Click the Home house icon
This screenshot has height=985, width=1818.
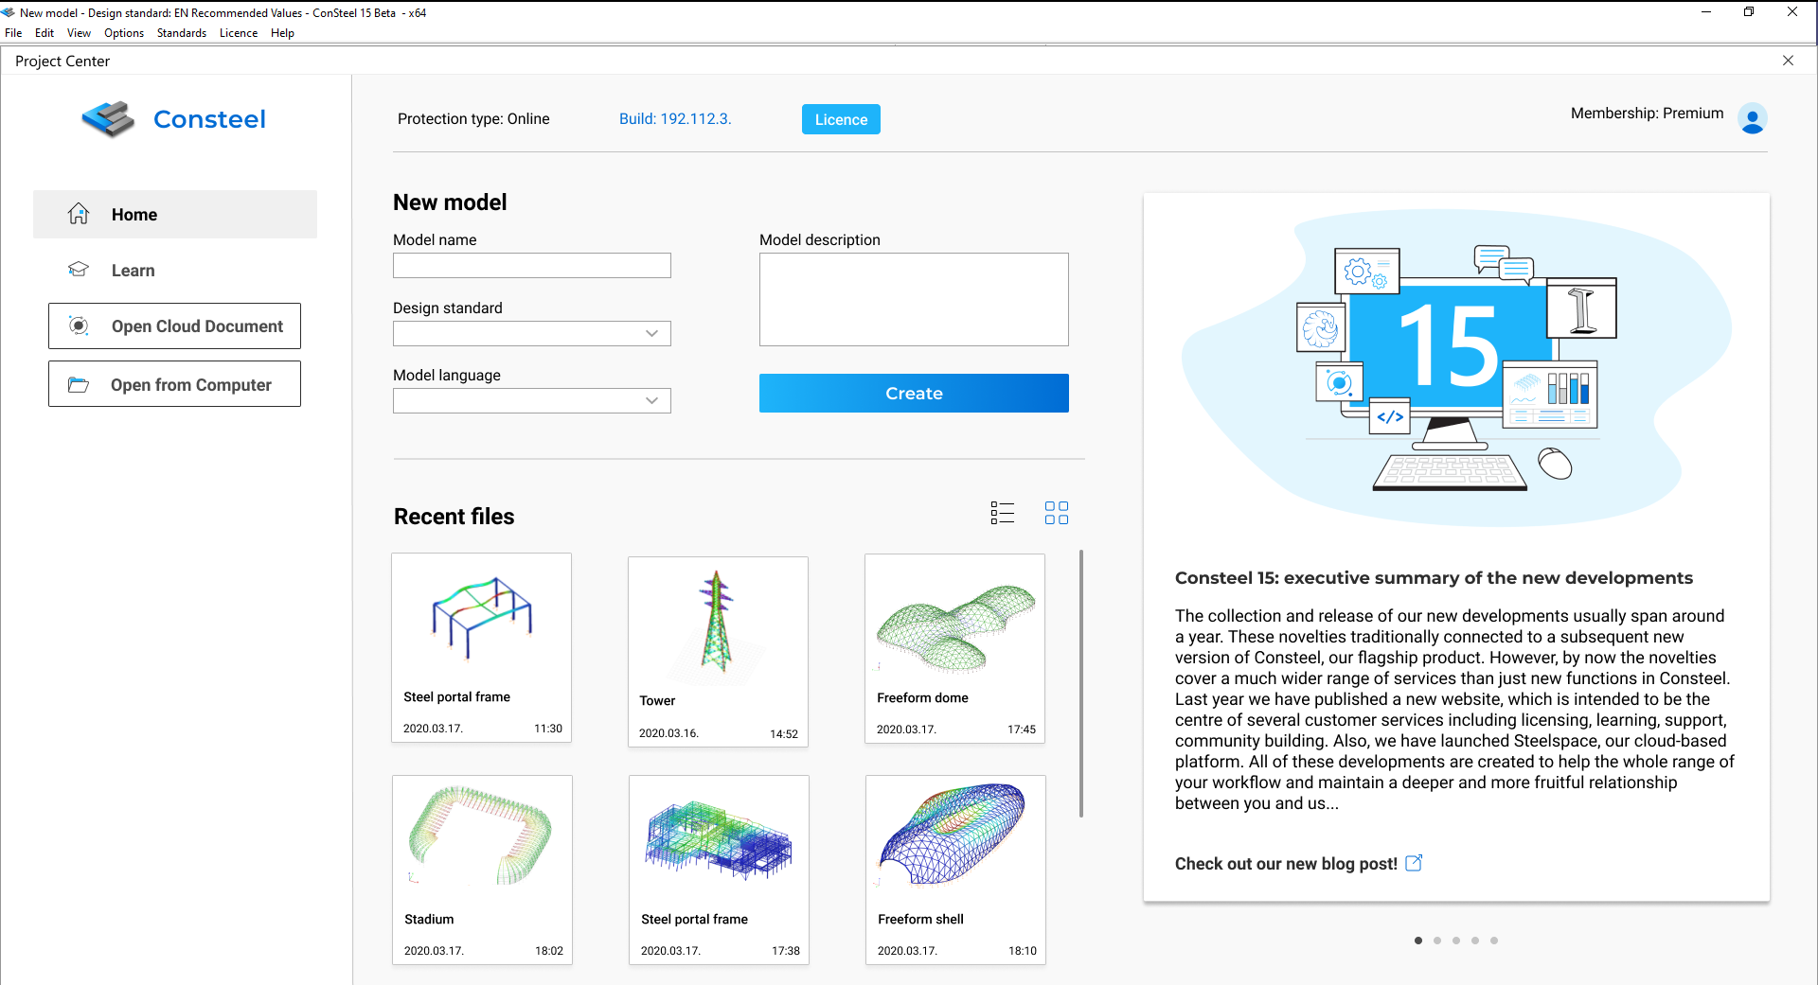(79, 214)
